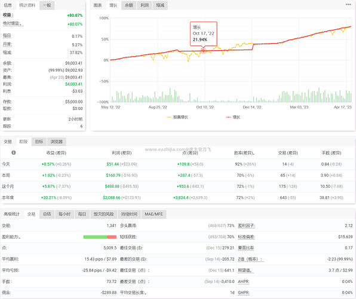This screenshot has height=299, width=356.
Task: Click the 标准偏差 label
Action: 246,237
